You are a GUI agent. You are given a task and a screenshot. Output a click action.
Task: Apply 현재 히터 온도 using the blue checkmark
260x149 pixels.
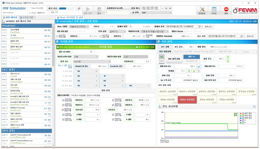(x=199, y=66)
